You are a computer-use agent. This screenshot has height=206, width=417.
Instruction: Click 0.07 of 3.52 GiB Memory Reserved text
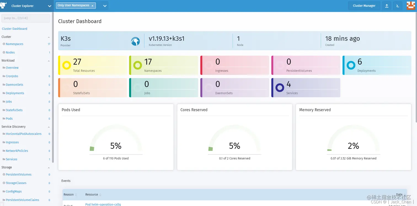354,158
